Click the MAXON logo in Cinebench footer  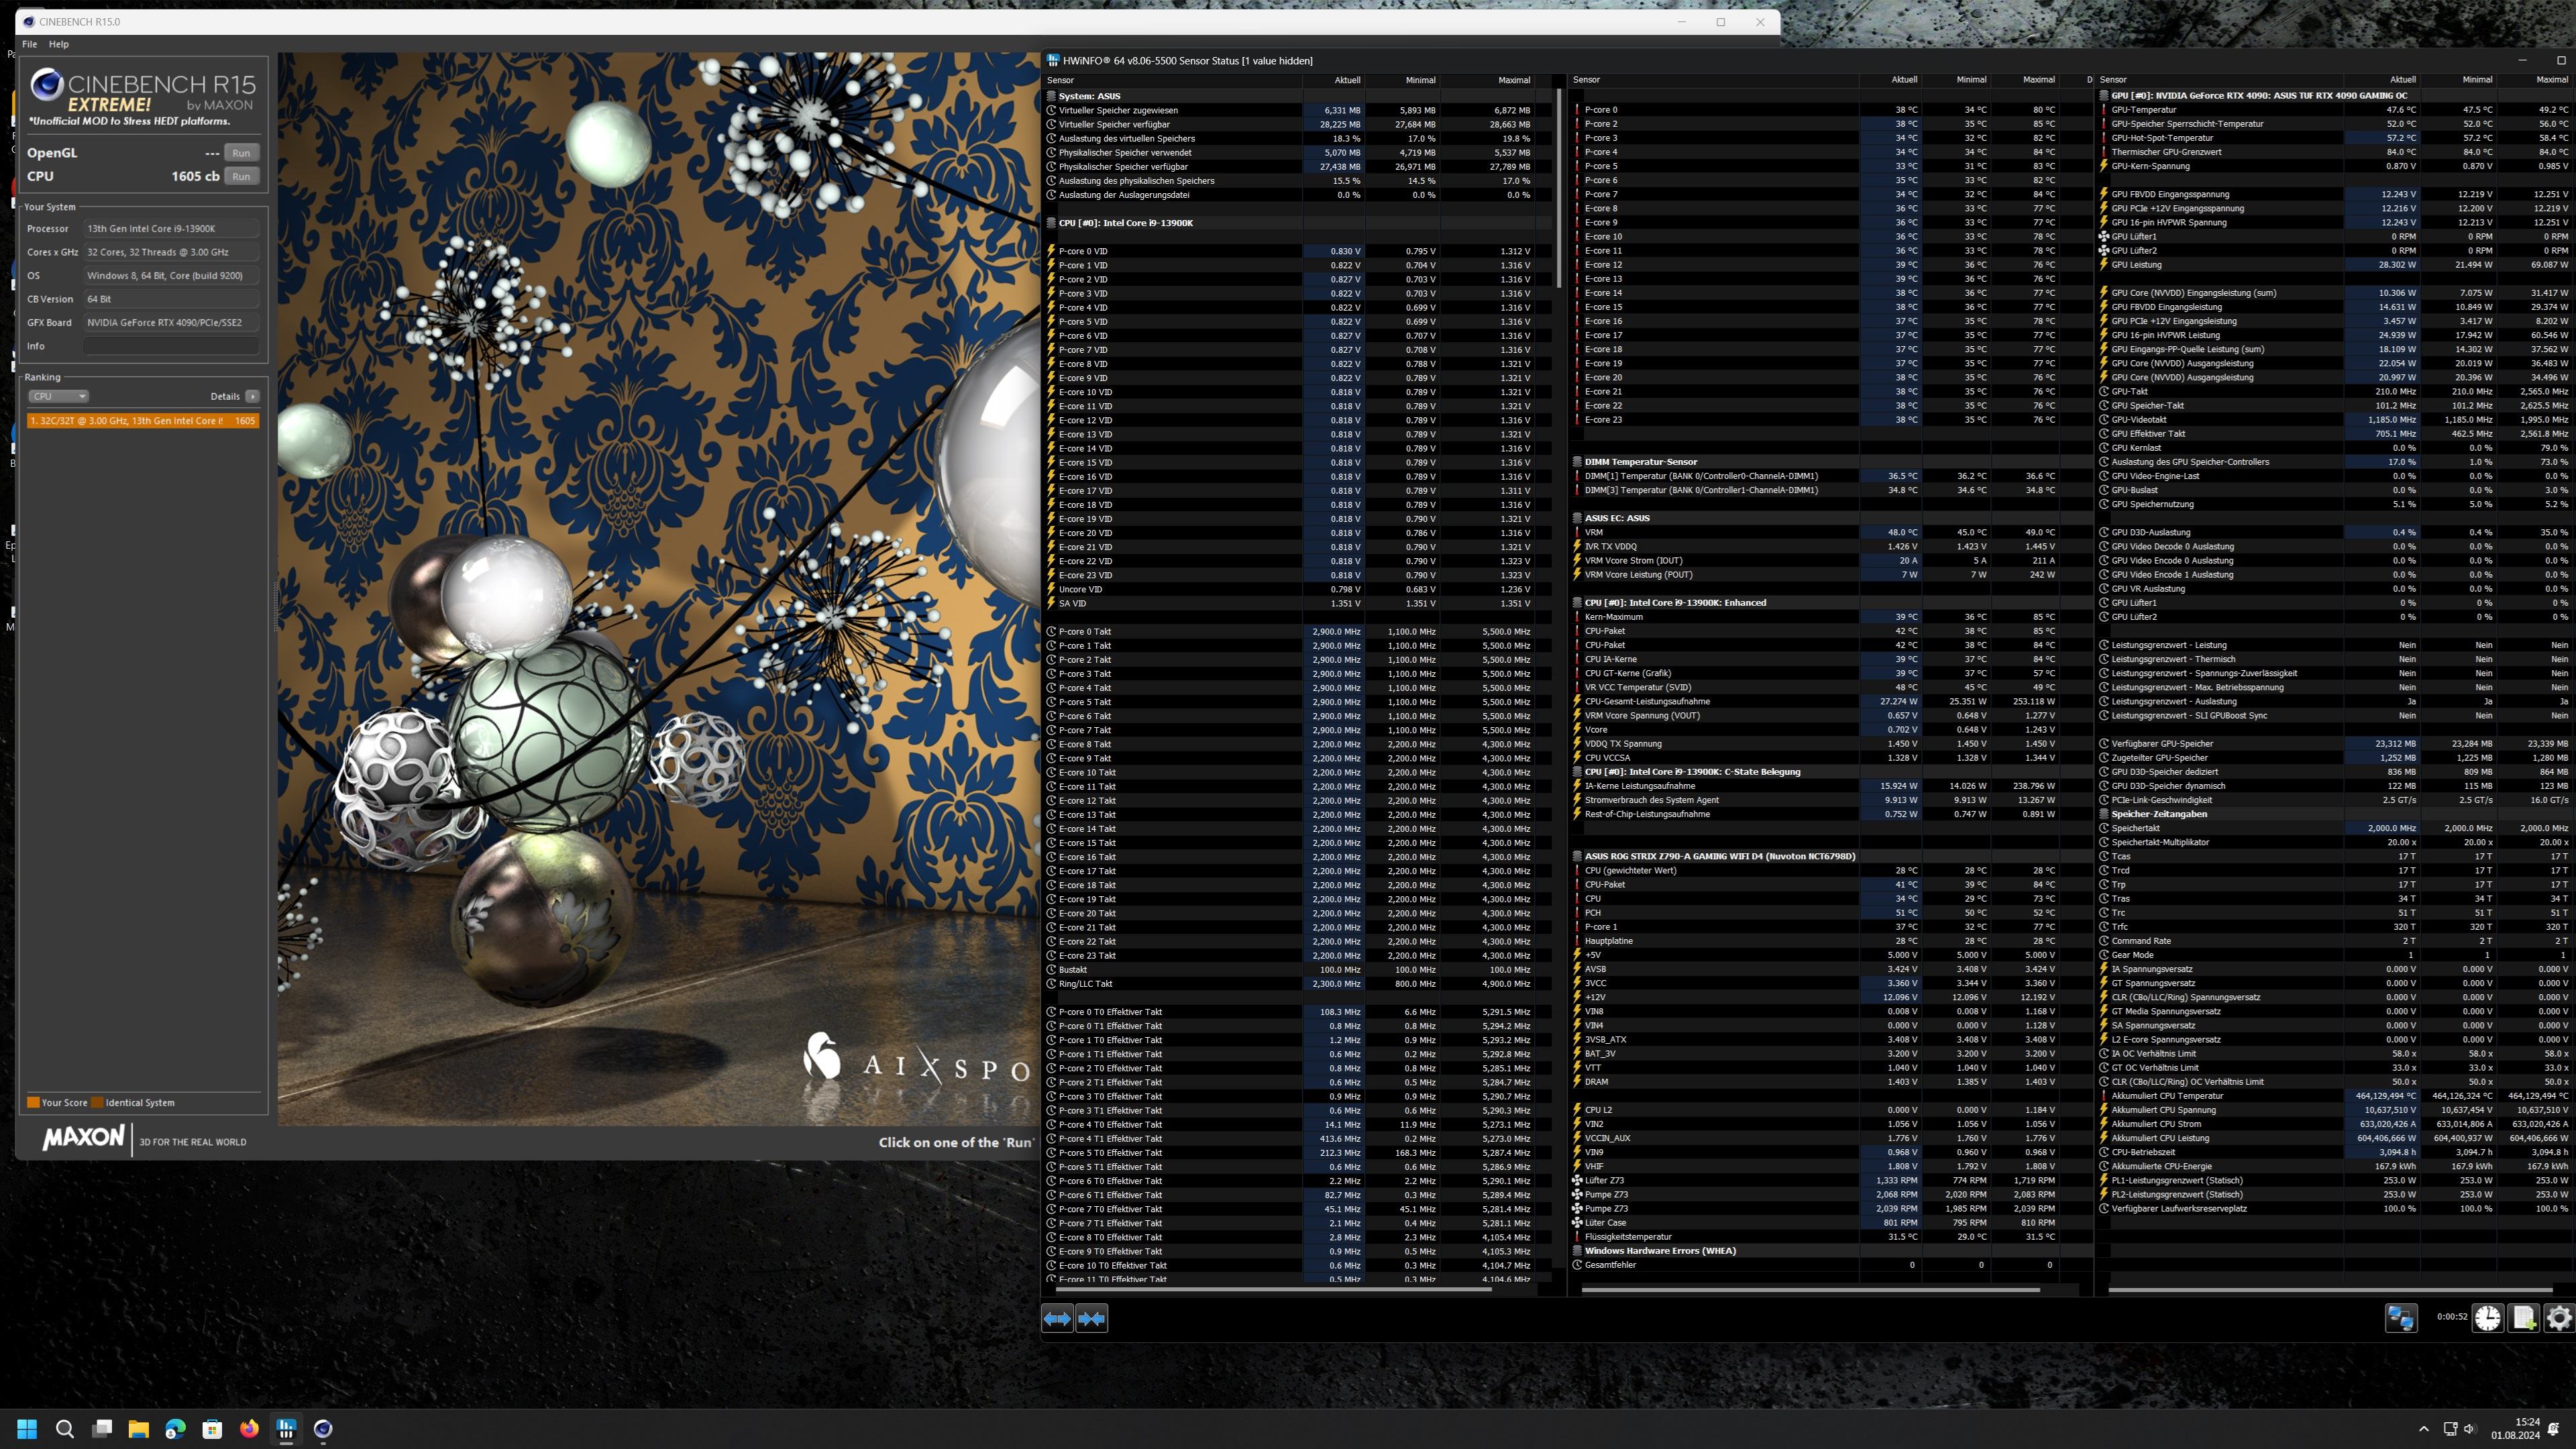83,1138
